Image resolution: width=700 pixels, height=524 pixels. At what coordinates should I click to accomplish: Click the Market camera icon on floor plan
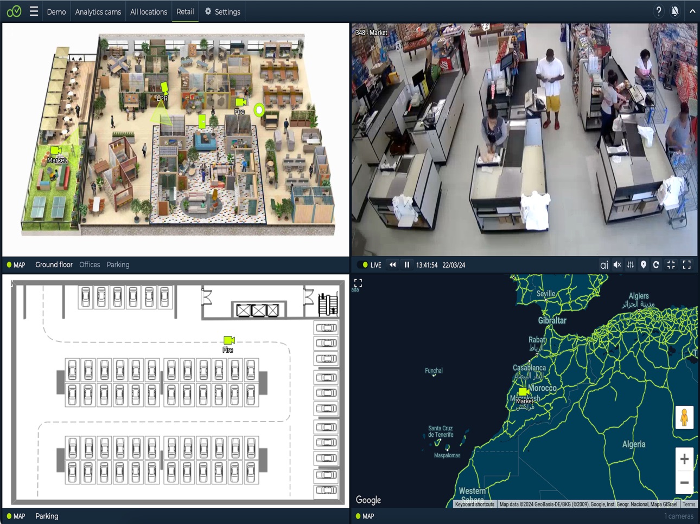point(56,150)
